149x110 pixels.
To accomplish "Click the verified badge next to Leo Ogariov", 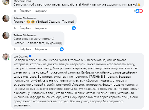I will [x=30, y=56].
